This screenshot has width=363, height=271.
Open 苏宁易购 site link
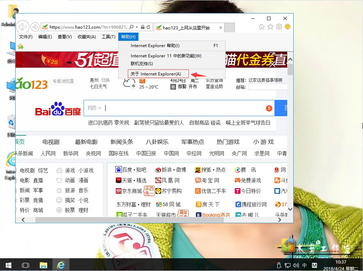point(169,191)
